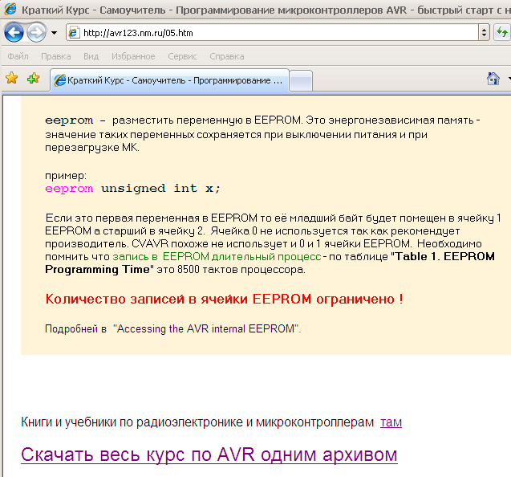The width and height of the screenshot is (511, 477).
Task: Open the Вид menu
Action: 91,56
